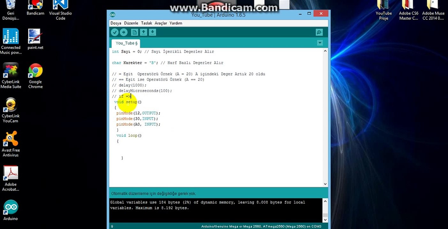Expand the tab options dropdown arrow
This screenshot has height=229, width=448.
tap(320, 43)
